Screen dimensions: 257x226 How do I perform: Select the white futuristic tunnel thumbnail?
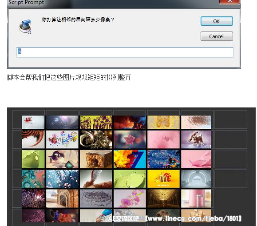coord(196,179)
